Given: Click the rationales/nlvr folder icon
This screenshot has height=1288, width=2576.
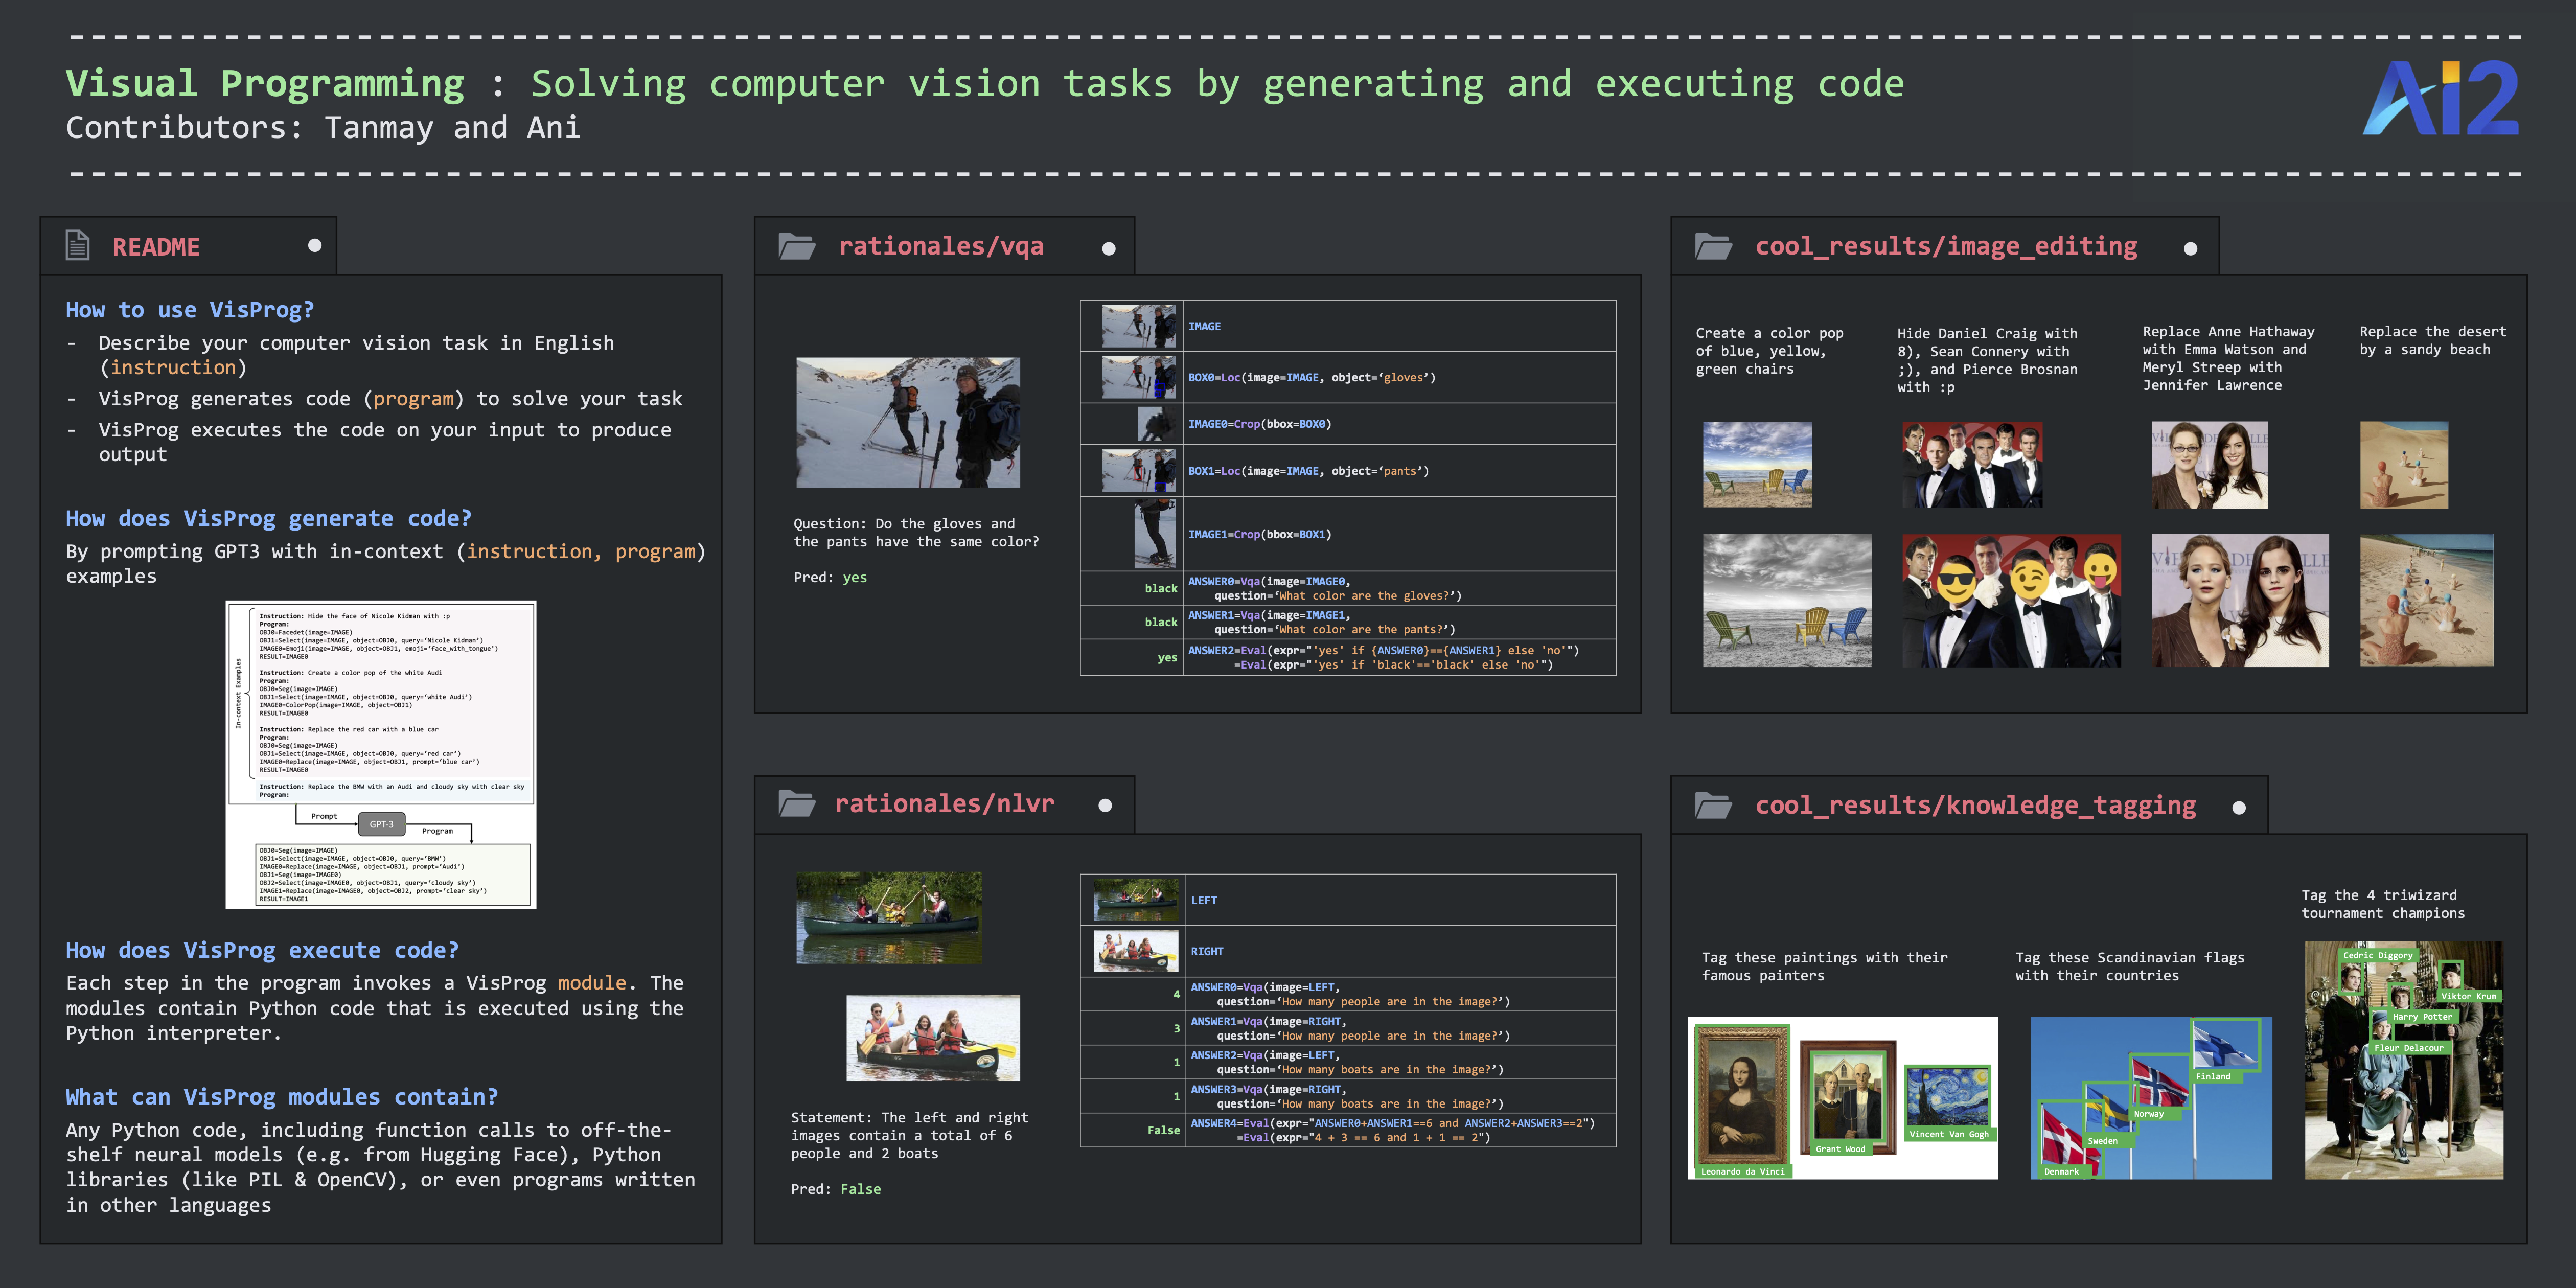Looking at the screenshot, I should tap(797, 803).
